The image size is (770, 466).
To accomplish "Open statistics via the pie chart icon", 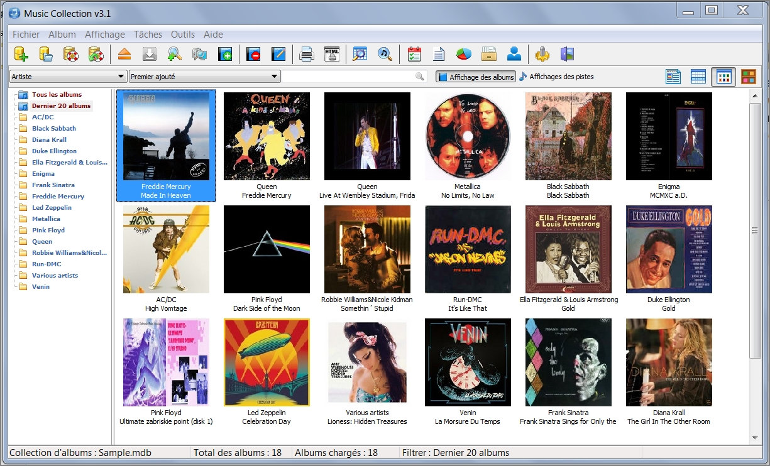I will [x=463, y=54].
